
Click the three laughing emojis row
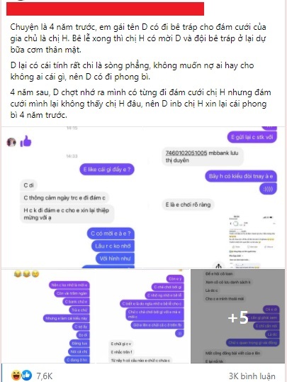tap(26, 274)
